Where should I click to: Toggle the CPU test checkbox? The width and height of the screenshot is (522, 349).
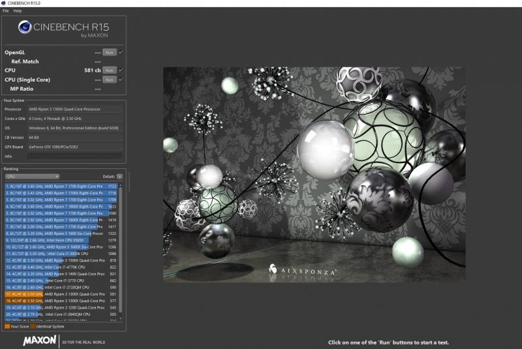click(121, 70)
